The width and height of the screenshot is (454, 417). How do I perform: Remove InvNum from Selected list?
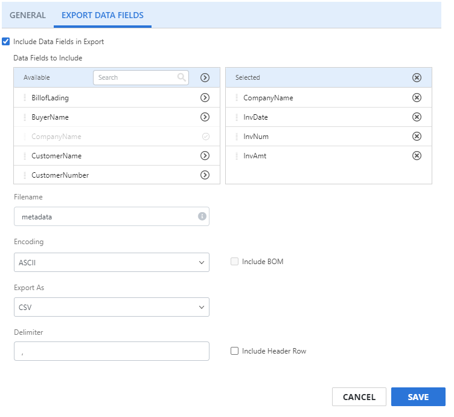[x=417, y=137]
